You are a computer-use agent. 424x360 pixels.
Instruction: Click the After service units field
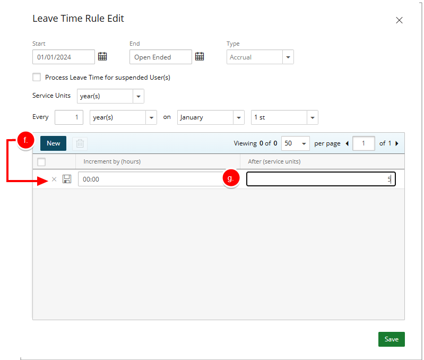[321, 179]
